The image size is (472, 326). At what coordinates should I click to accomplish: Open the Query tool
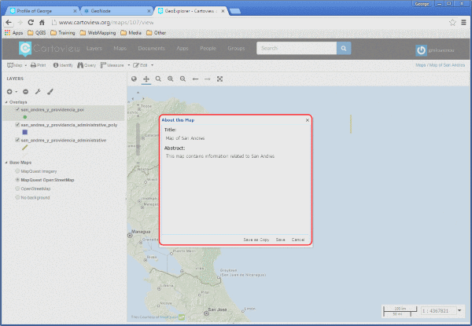click(87, 65)
